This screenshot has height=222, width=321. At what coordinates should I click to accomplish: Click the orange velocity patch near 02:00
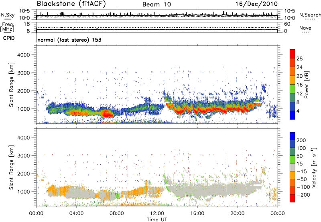pos(52,190)
